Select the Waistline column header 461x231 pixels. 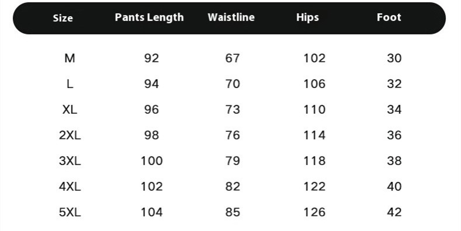[x=231, y=17]
